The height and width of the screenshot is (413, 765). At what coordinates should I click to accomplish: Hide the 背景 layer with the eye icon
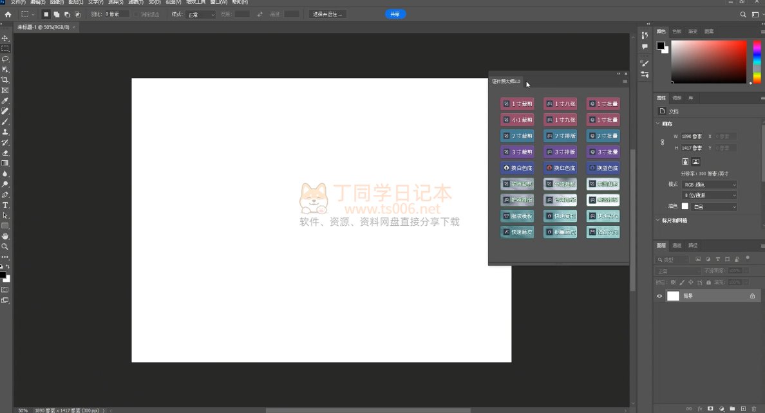pos(659,296)
